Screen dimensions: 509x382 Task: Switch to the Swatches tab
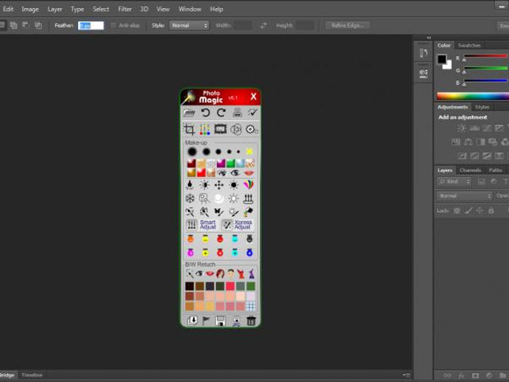pyautogui.click(x=469, y=46)
